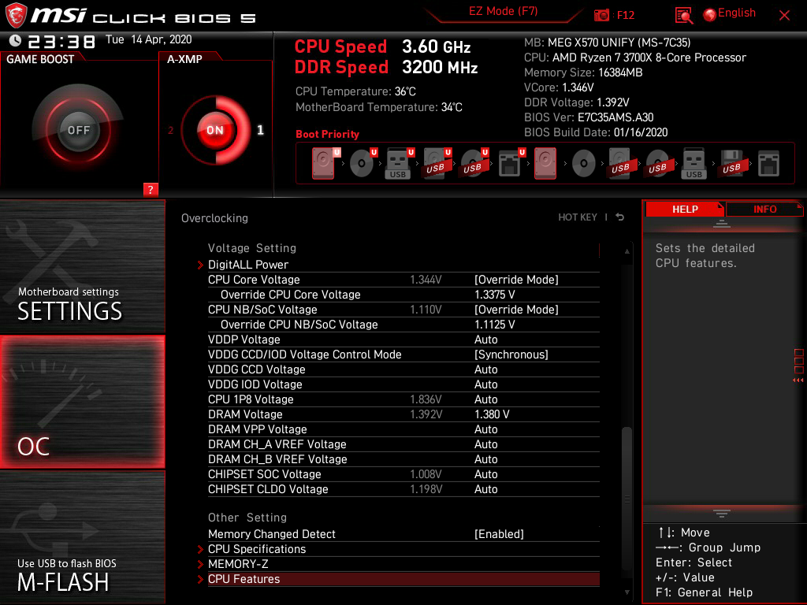Click the red question mark help icon
Viewport: 807px width, 605px height.
coord(151,189)
